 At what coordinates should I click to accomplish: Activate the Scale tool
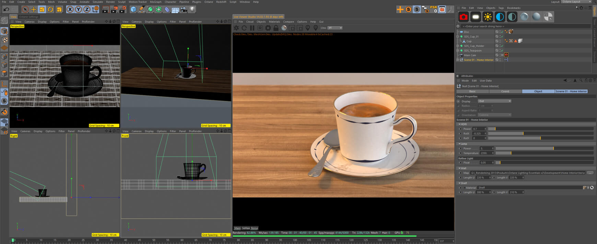42,10
